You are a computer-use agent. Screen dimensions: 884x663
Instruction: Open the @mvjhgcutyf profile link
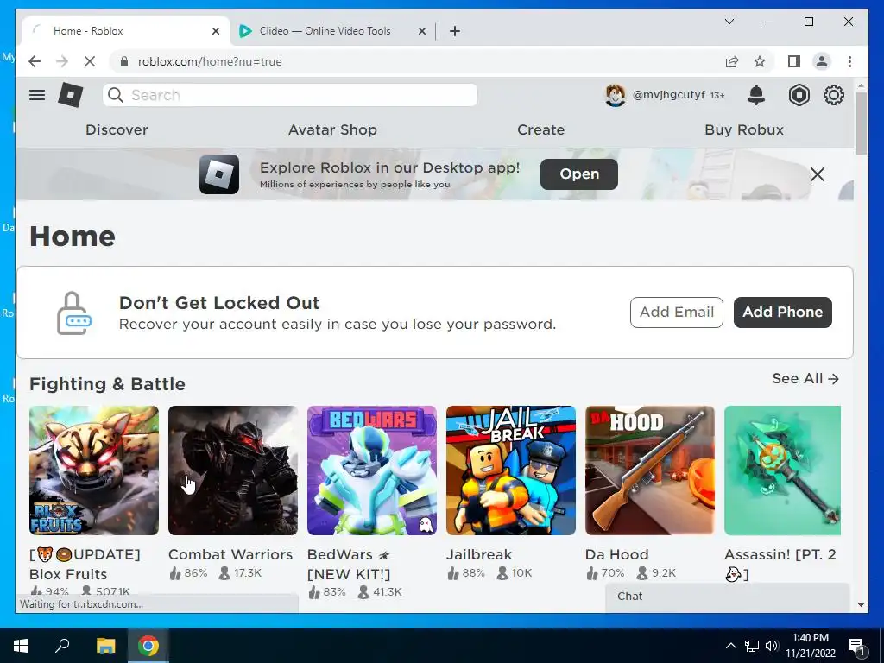669,95
